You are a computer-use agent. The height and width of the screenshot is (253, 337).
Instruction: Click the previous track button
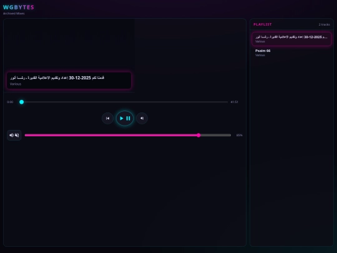tap(107, 118)
